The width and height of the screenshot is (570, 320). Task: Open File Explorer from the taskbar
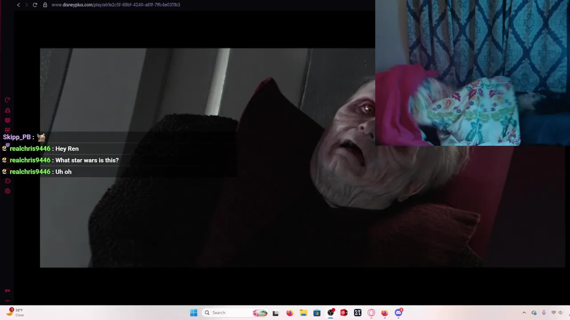pos(303,313)
